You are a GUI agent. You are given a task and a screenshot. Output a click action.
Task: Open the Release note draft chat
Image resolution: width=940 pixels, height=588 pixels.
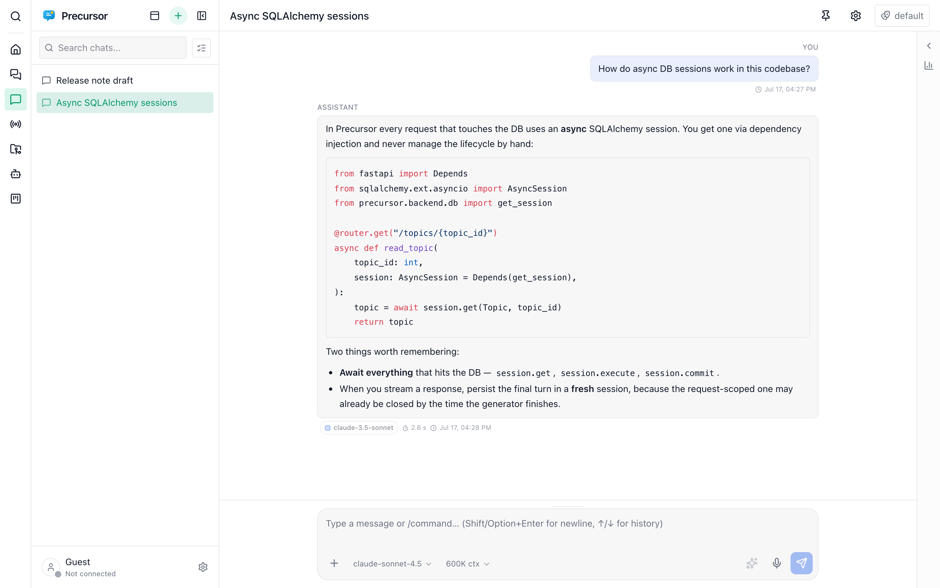coord(125,80)
